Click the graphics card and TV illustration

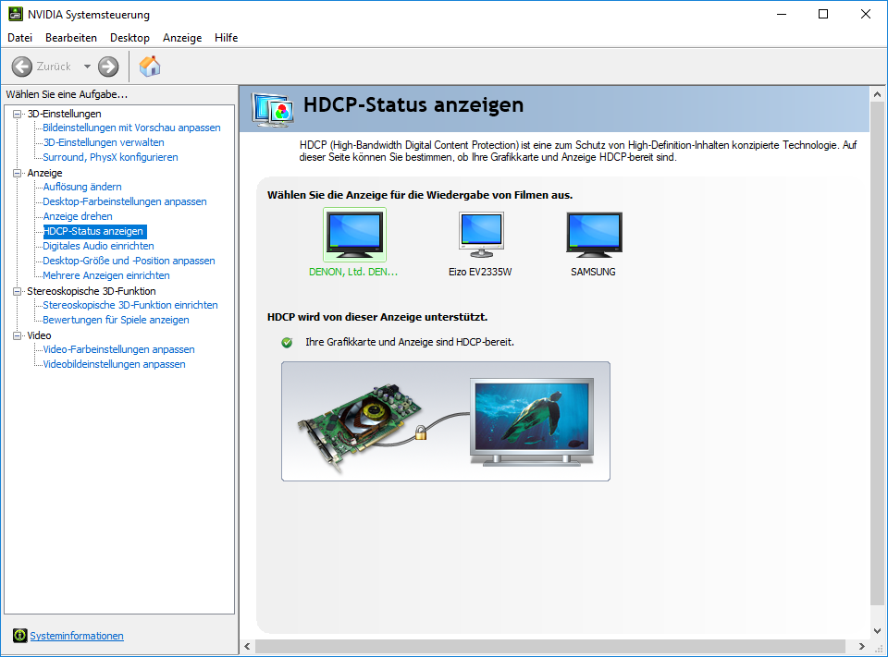[x=446, y=421]
